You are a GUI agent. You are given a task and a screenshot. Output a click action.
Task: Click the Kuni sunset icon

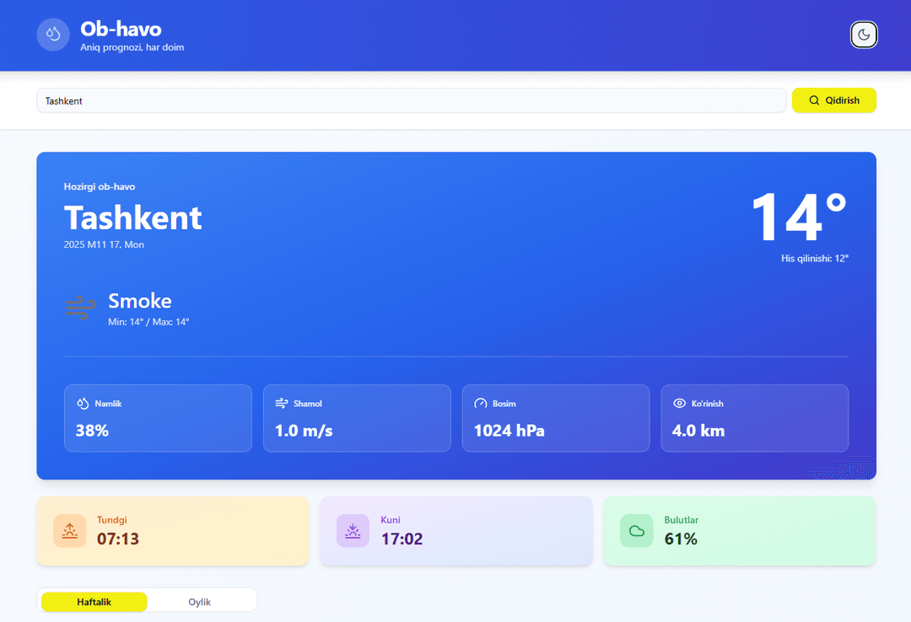pos(353,530)
